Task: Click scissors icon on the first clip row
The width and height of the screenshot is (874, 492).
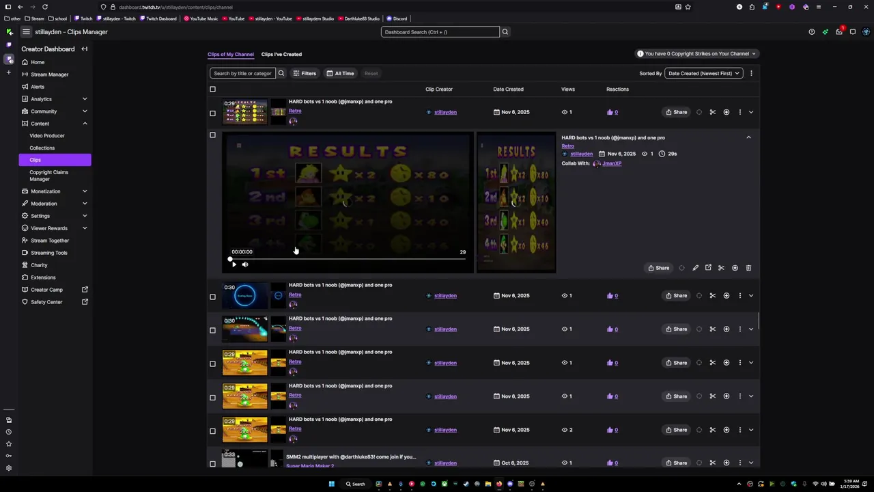Action: click(712, 112)
